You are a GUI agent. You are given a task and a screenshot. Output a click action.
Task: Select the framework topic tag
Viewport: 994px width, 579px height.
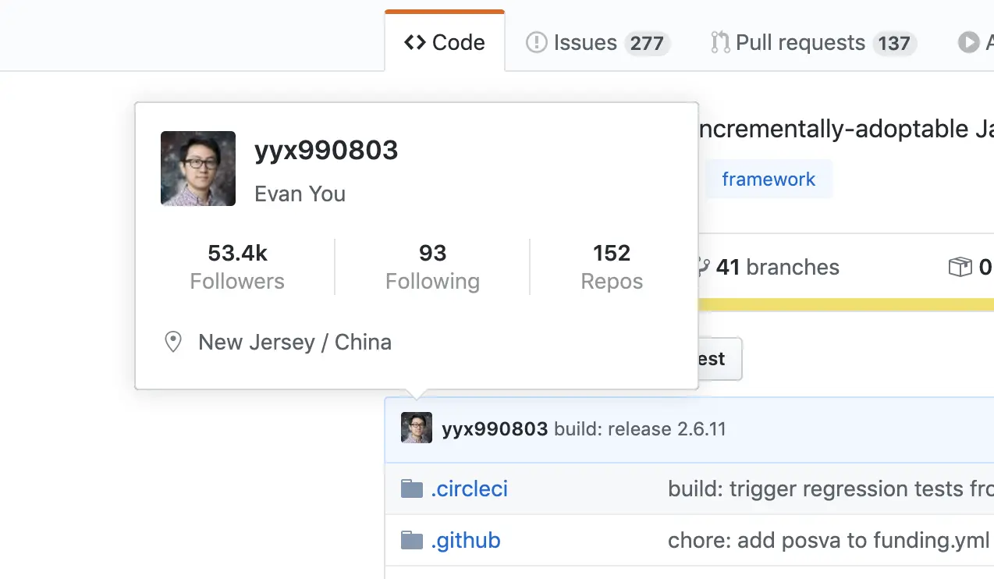click(769, 179)
